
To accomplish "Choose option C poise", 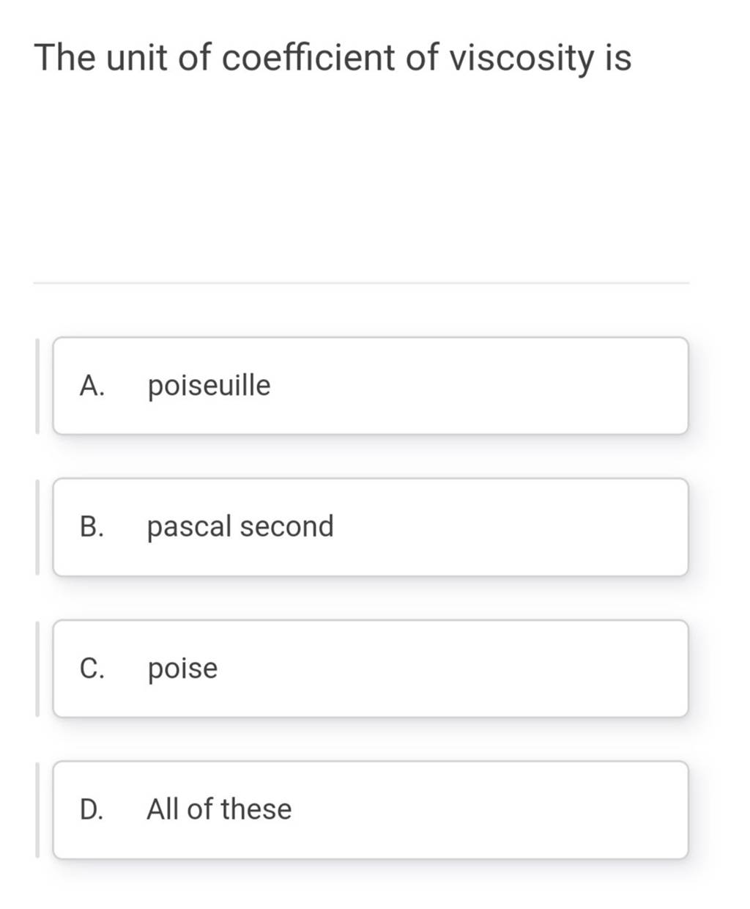I will point(371,669).
